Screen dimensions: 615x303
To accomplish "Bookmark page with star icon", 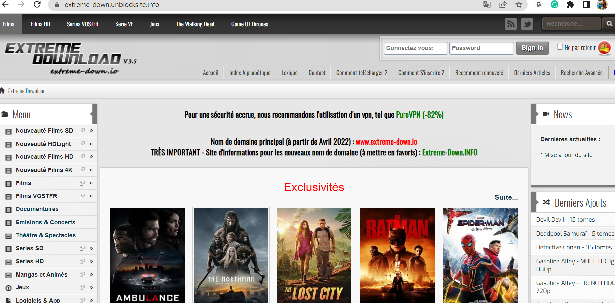I will tap(519, 5).
